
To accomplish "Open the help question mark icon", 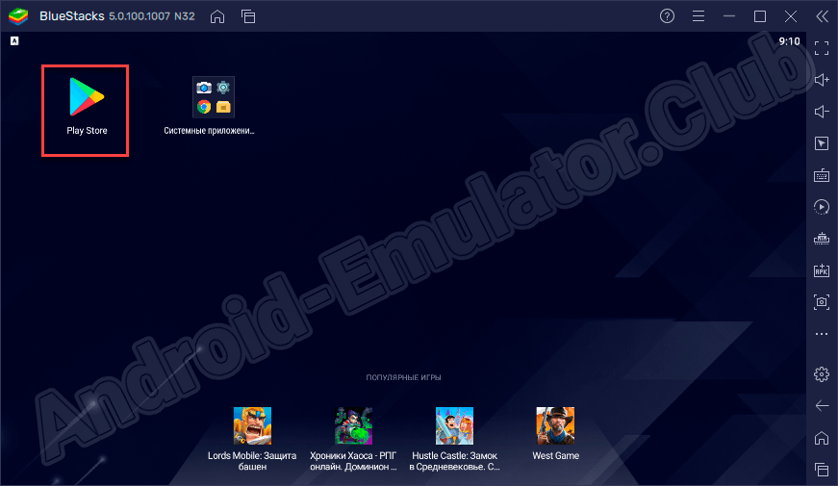I will [x=668, y=16].
